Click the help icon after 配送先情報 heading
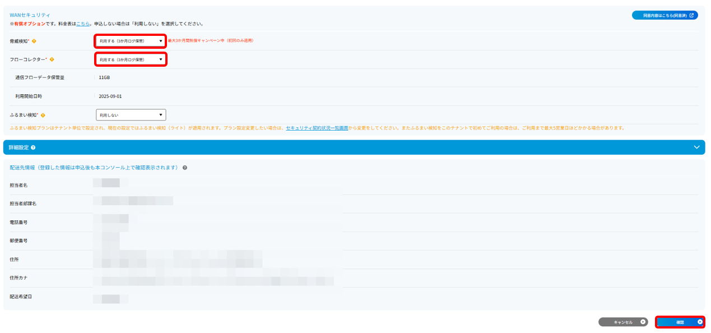The image size is (711, 333). click(185, 168)
